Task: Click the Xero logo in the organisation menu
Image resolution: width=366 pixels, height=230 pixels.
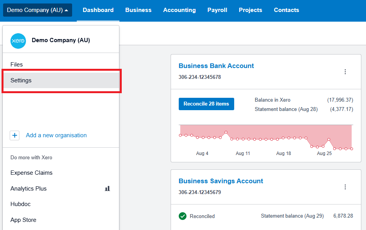Action: [x=18, y=41]
